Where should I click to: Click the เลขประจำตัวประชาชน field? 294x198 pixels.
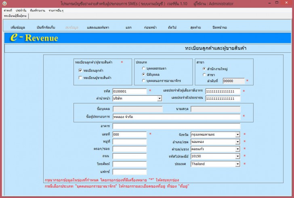coord(223,99)
